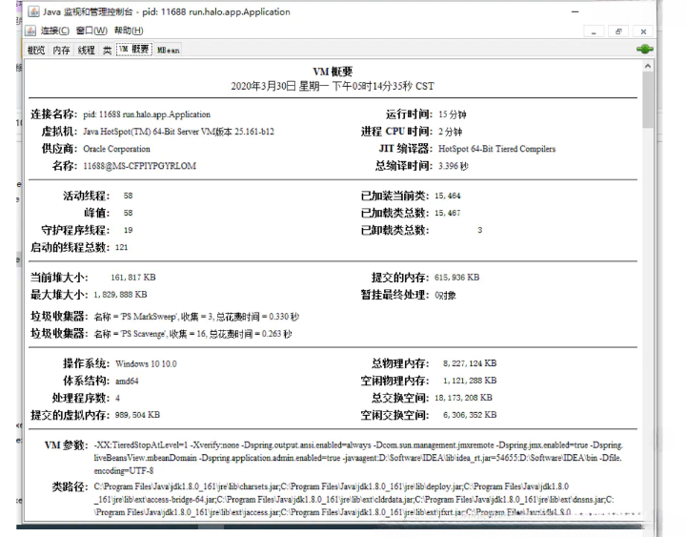
Task: Close the inner console window
Action: click(643, 31)
